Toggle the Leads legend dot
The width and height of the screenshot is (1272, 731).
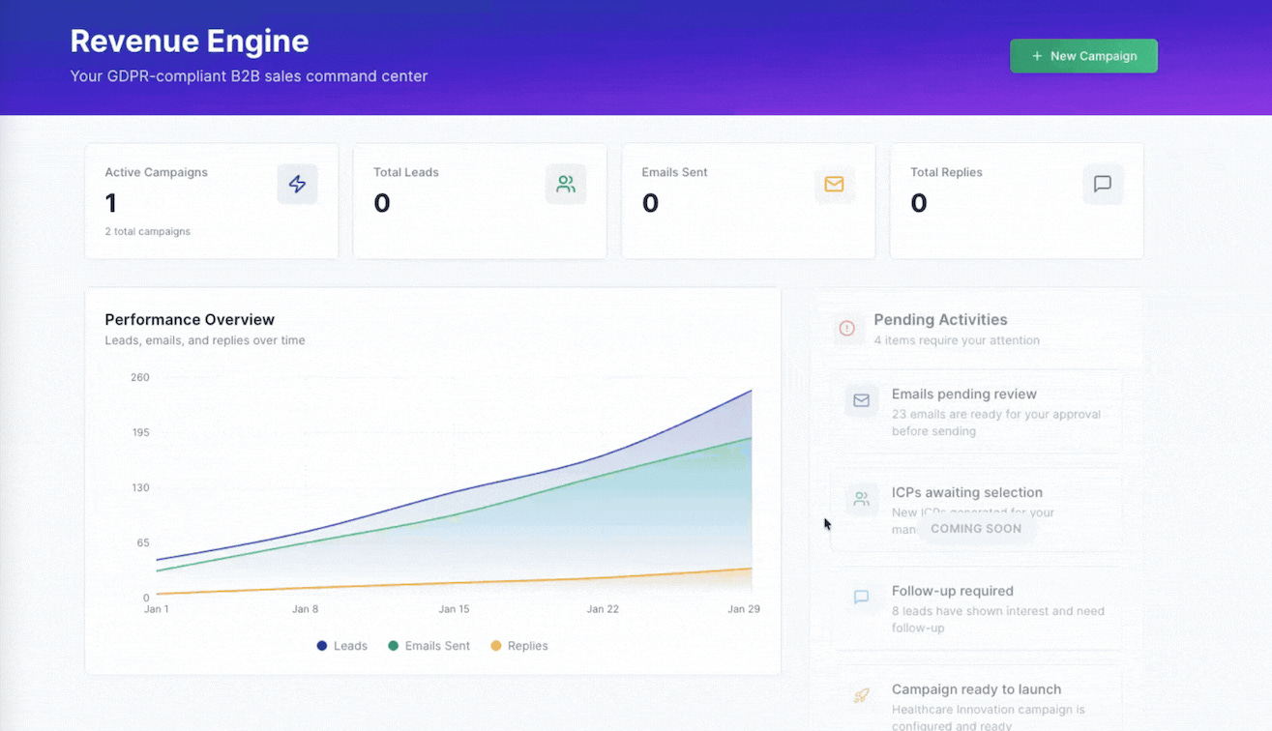tap(322, 646)
